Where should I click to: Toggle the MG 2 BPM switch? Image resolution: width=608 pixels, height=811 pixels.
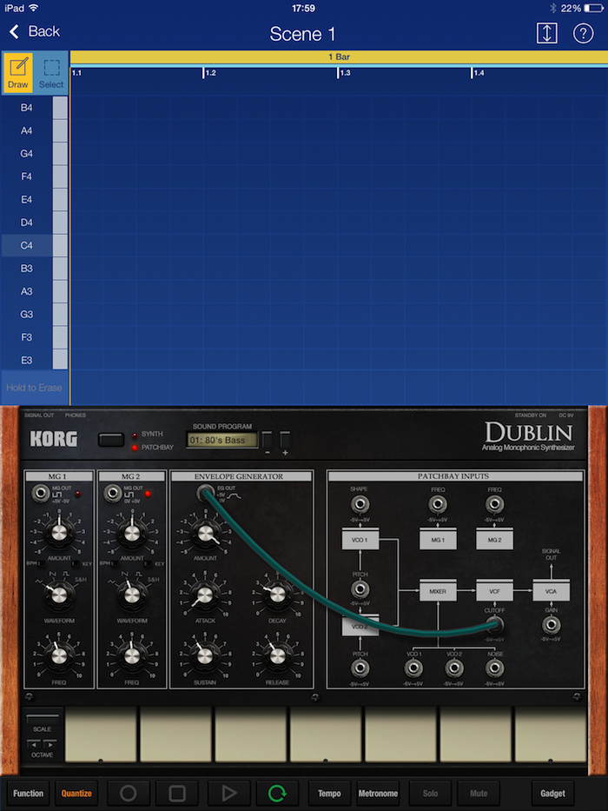click(114, 564)
